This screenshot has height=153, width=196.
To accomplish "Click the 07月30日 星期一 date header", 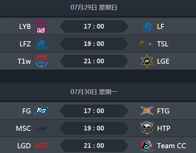I will click(94, 92).
